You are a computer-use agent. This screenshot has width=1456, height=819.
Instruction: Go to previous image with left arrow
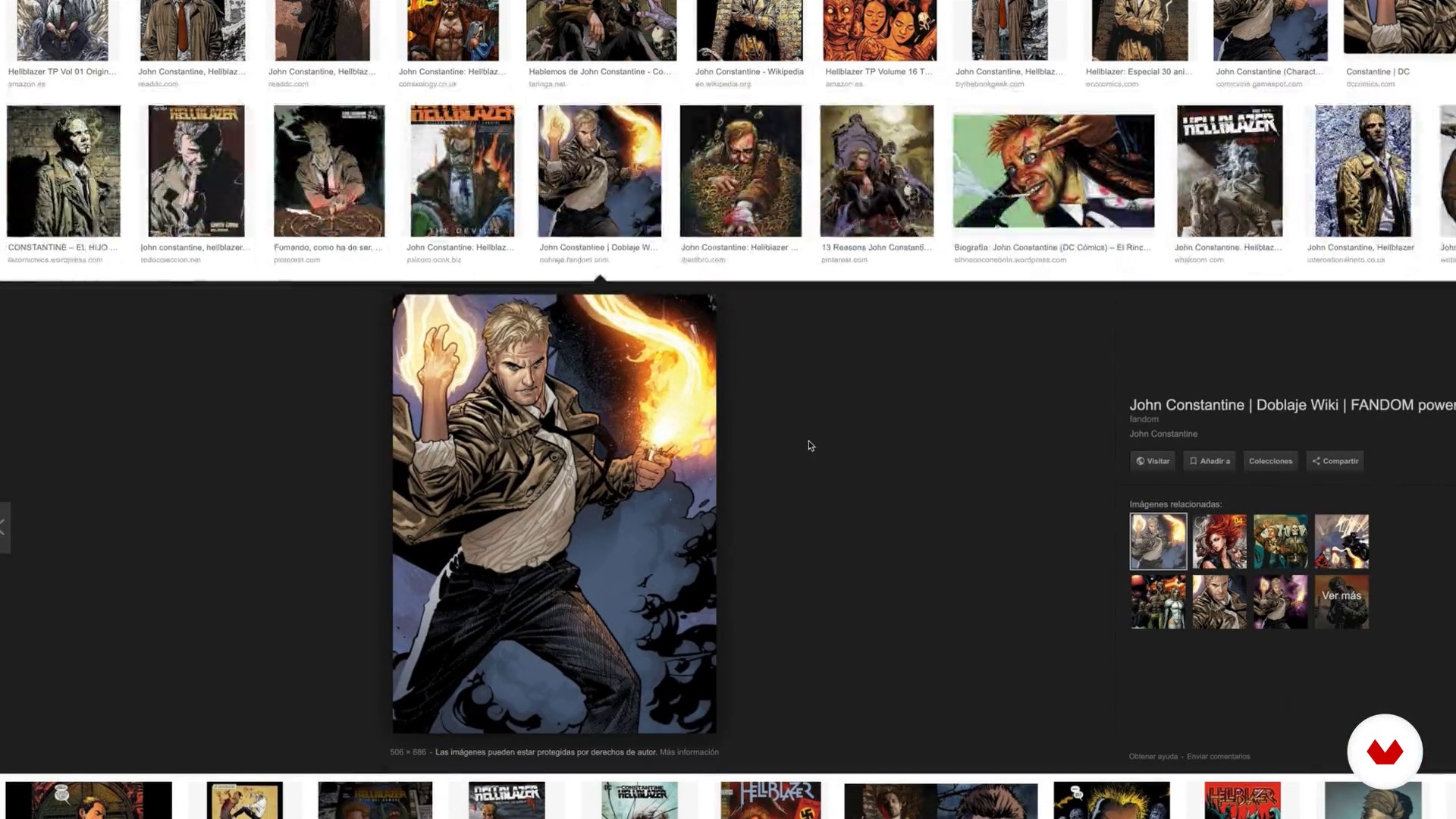5,528
